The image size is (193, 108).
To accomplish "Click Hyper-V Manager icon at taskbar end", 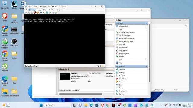I will click(x=152, y=105).
